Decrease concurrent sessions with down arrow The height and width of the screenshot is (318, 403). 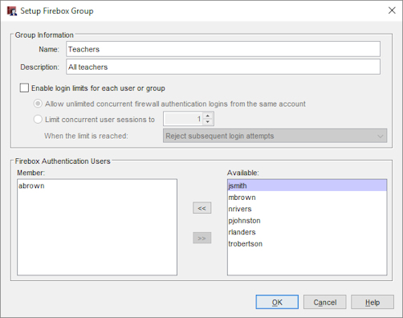click(x=208, y=122)
